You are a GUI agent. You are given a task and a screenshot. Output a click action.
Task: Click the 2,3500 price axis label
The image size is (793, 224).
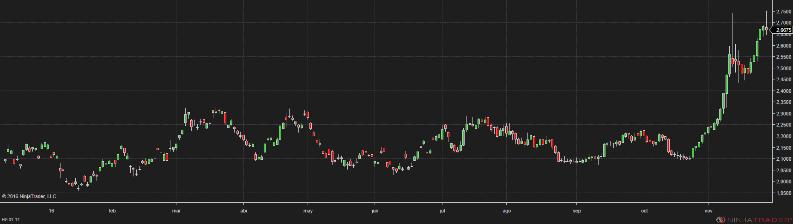coord(783,102)
